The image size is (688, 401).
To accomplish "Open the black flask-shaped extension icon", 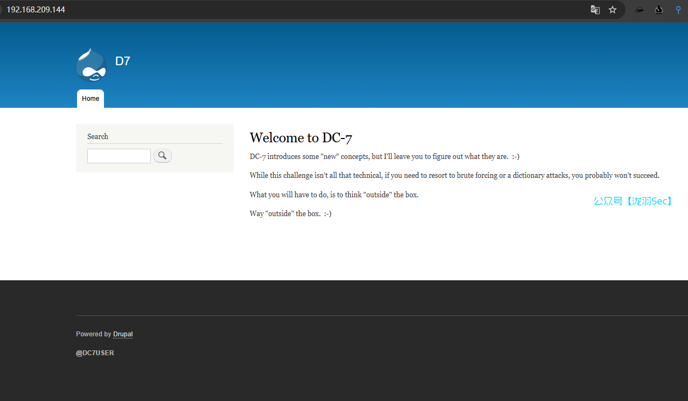I will (x=658, y=10).
